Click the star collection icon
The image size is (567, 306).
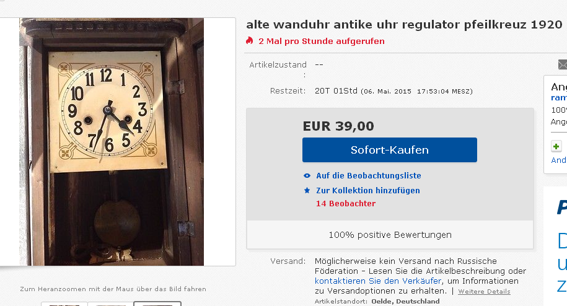coord(307,190)
